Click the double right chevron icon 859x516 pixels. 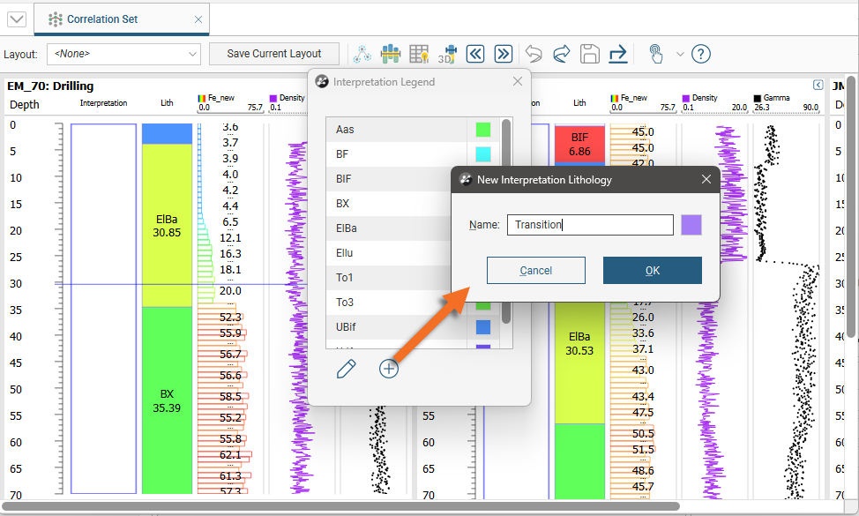click(x=503, y=54)
